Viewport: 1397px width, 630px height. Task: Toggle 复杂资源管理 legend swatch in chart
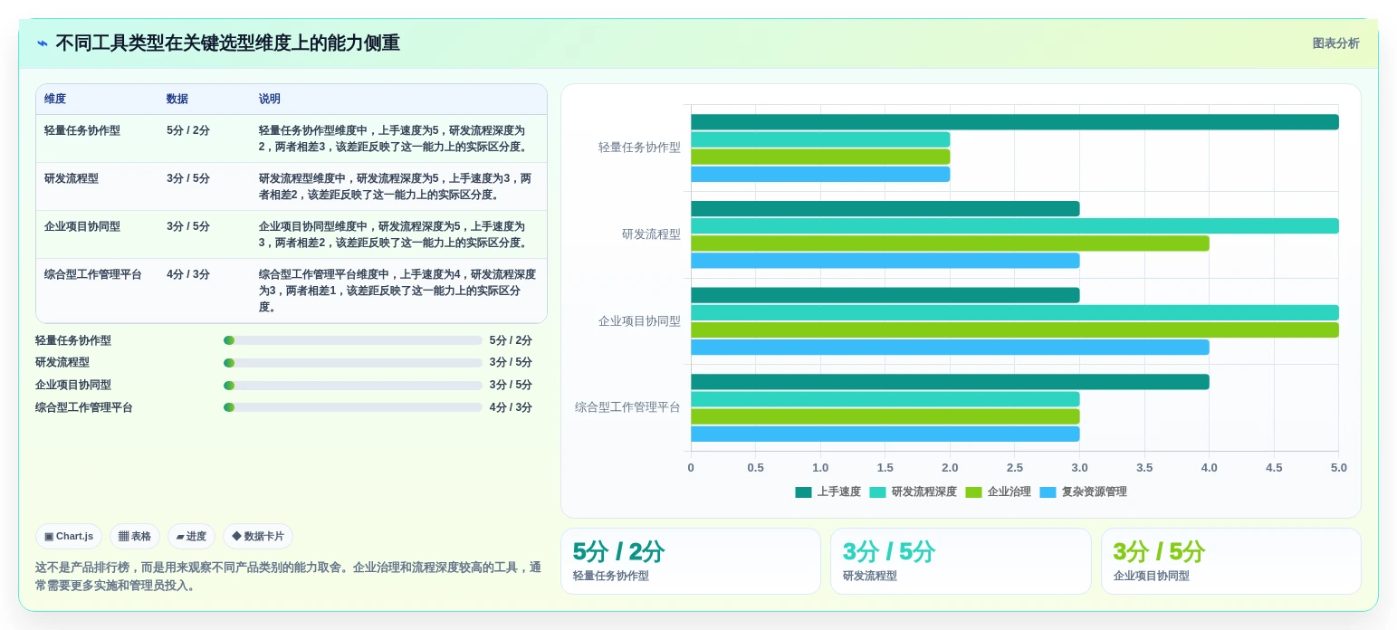(1048, 492)
